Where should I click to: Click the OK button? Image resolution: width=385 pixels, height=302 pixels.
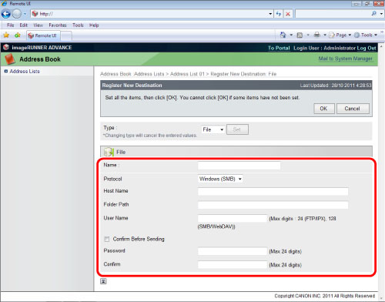click(324, 109)
